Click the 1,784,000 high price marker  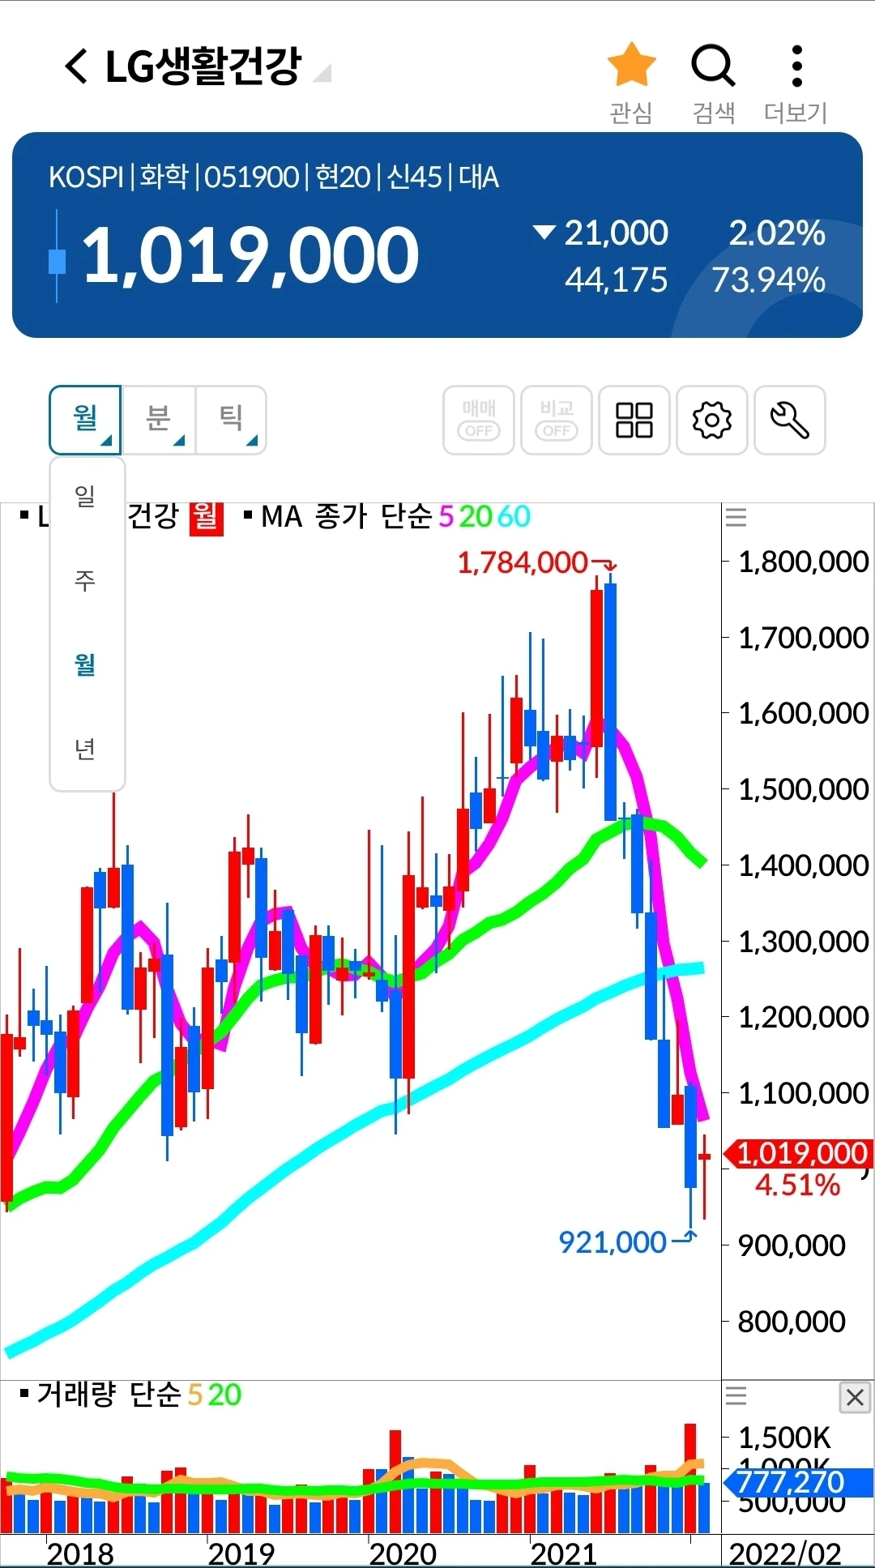[x=523, y=562]
